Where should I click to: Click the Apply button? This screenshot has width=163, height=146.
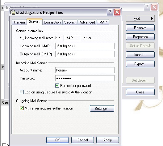tap(107, 140)
